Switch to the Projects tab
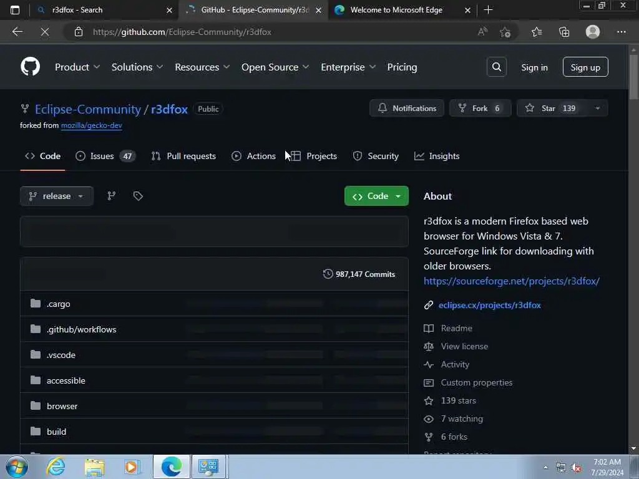 (x=314, y=156)
